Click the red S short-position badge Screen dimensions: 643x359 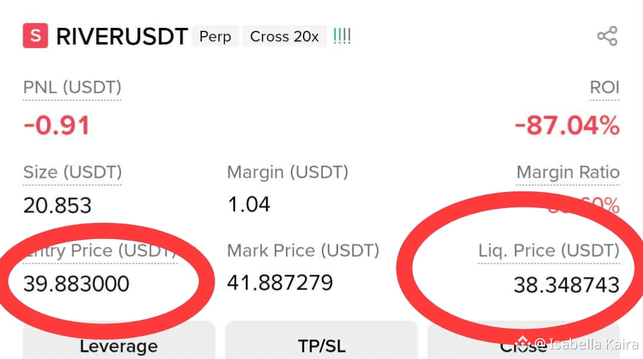click(35, 36)
